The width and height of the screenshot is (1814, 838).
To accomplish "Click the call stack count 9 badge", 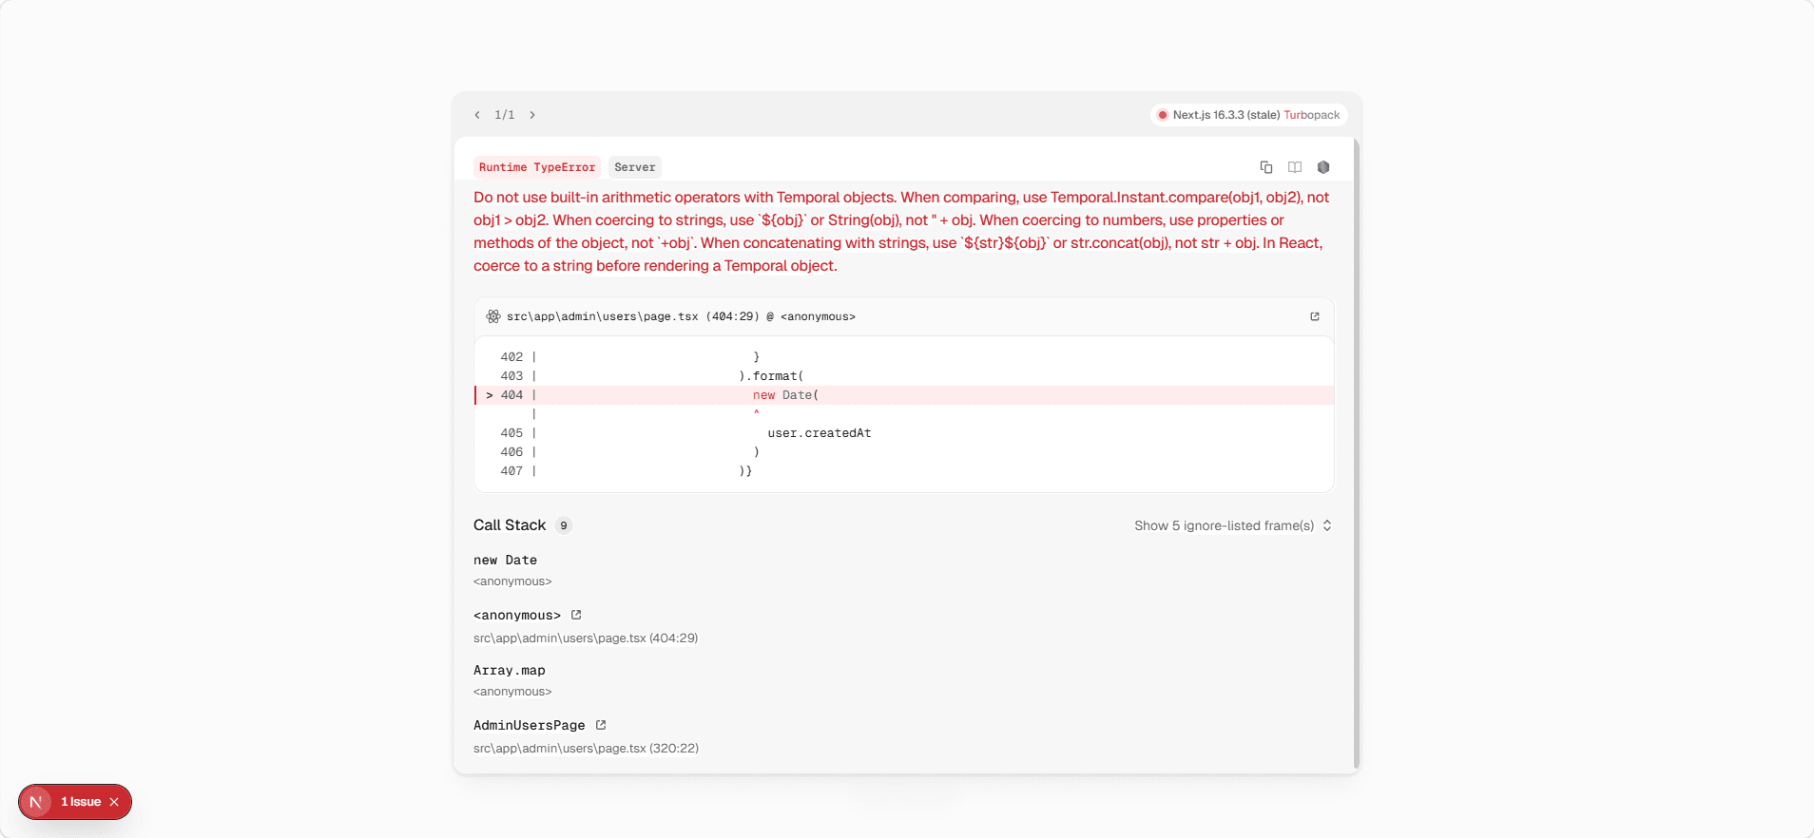I will point(564,525).
